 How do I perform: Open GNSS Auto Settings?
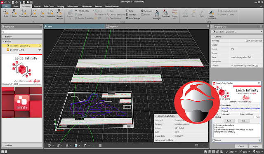tap(133, 18)
